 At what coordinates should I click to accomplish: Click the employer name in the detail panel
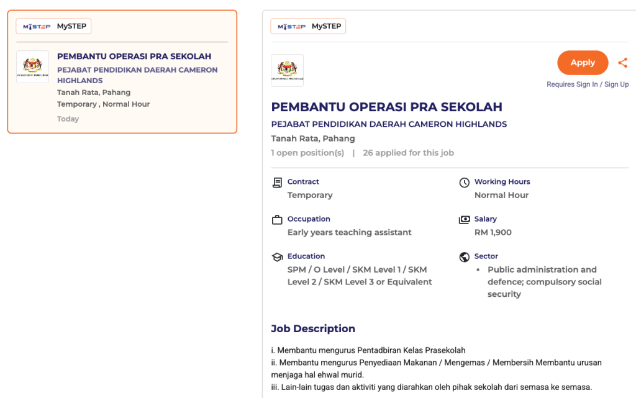pyautogui.click(x=389, y=124)
